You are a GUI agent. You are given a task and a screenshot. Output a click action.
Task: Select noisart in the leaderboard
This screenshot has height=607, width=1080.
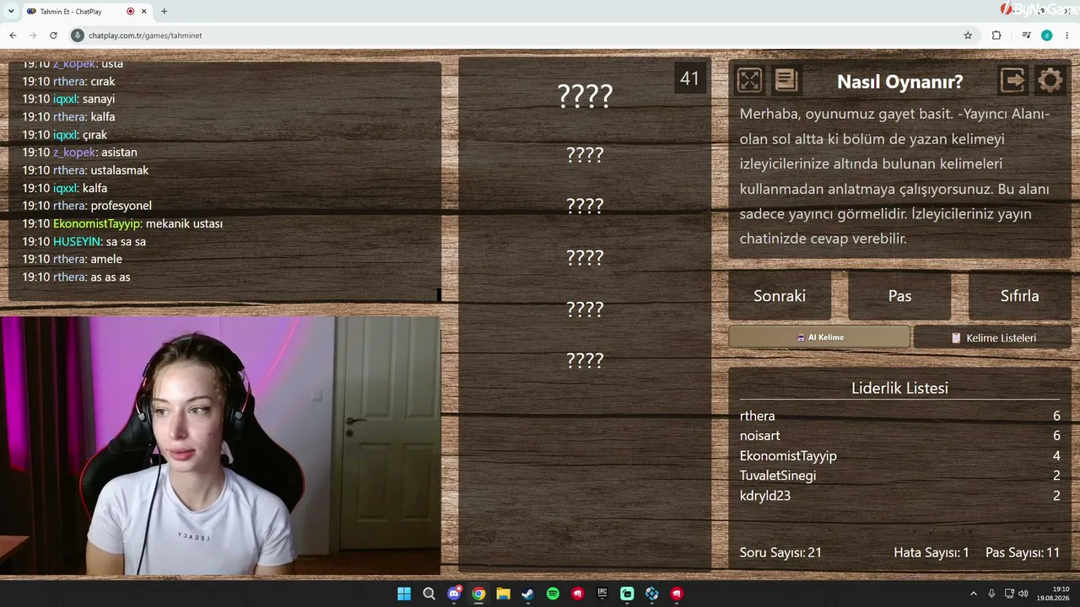759,436
